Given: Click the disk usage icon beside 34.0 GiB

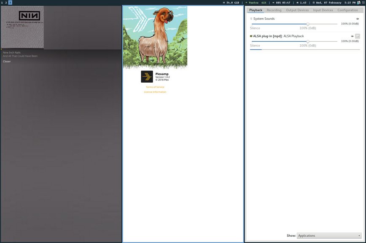Looking at the screenshot, I should coord(223,3).
